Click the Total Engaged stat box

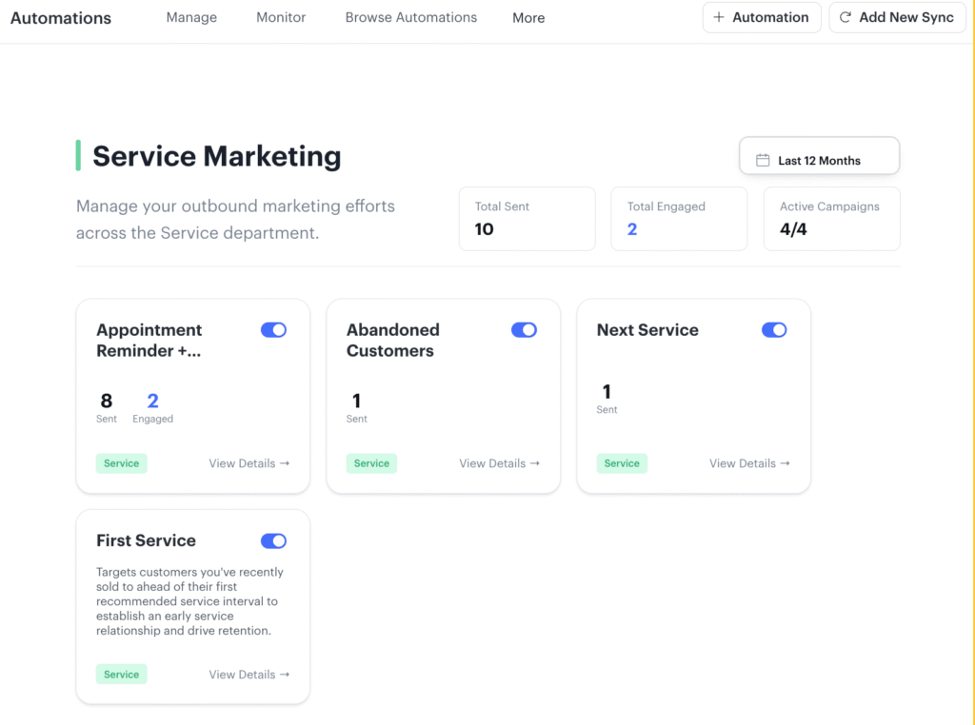point(678,219)
